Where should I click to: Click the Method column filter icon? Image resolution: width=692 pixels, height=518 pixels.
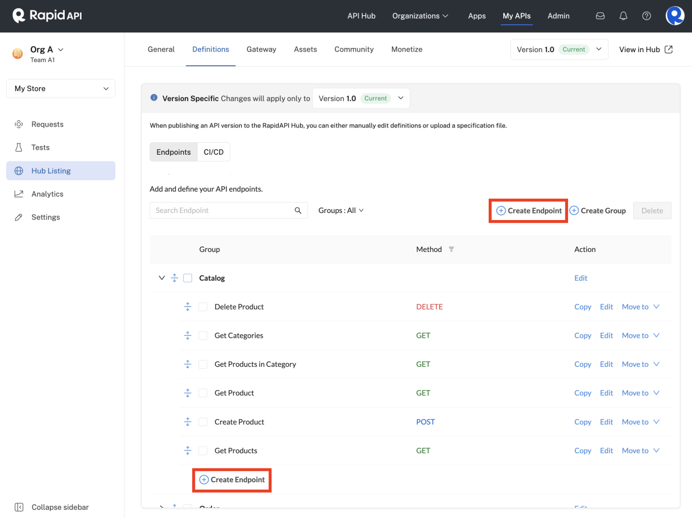pyautogui.click(x=451, y=249)
